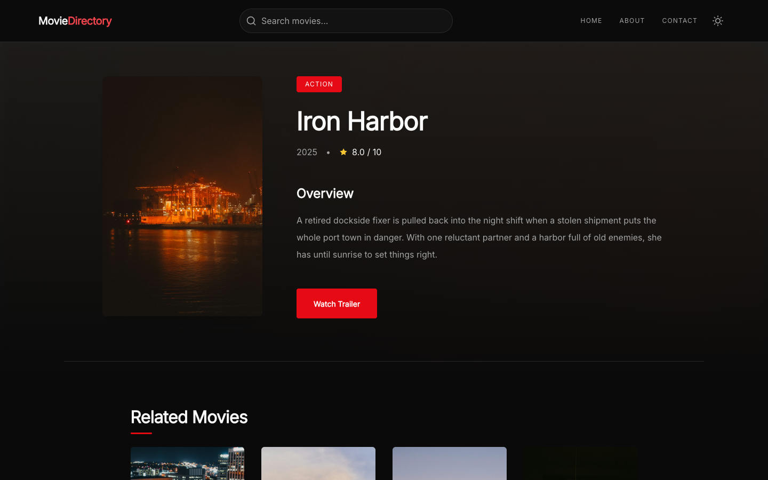Click the search magnifier icon
The height and width of the screenshot is (480, 768).
pos(251,21)
